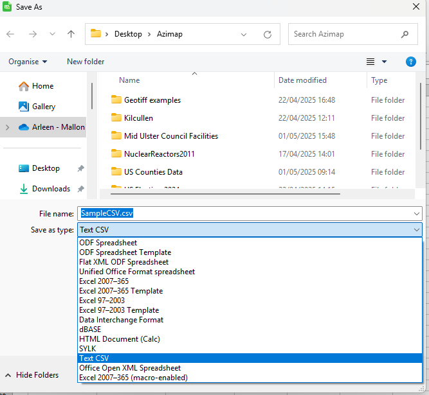Screen dimensions: 429x395
Task: Sort by Type column header
Action: tap(379, 80)
